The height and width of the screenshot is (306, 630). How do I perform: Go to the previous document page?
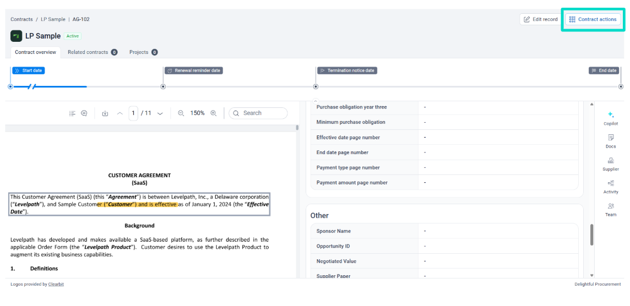(120, 113)
